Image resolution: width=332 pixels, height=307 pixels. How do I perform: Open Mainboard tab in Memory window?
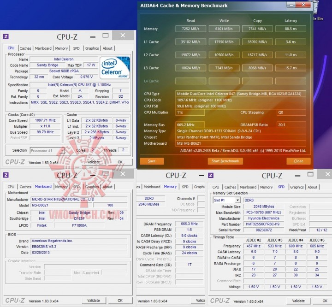pos(152,187)
